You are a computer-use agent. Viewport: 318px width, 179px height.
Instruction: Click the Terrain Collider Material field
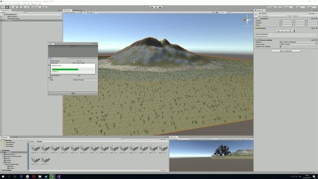click(298, 42)
